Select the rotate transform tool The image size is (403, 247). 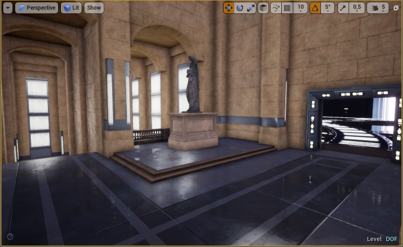[x=239, y=8]
